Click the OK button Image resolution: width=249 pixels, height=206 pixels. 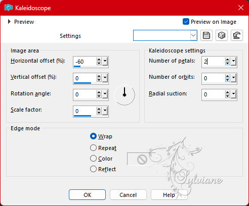click(x=87, y=195)
